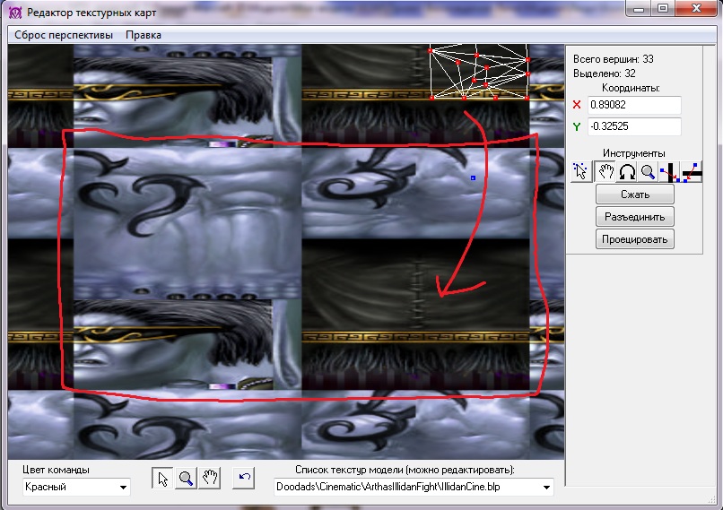Maximize the Редактор текстурных карт window
Screen dimensions: 723x510
663,9
